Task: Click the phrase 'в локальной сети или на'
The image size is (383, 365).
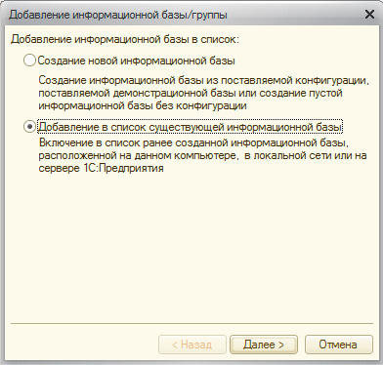Action: pos(306,155)
